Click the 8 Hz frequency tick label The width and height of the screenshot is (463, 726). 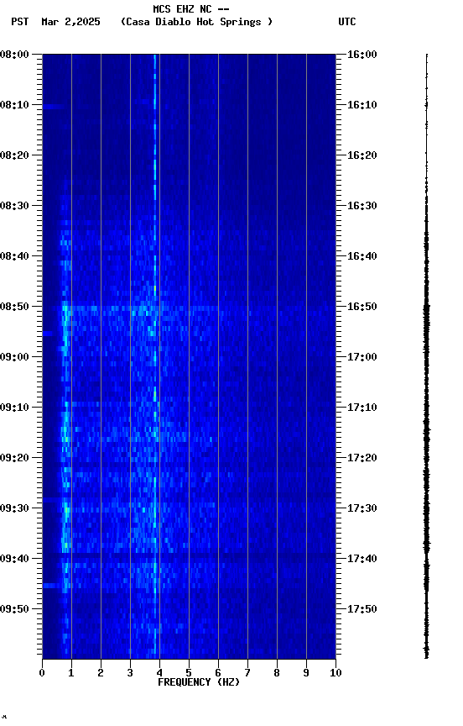[277, 673]
